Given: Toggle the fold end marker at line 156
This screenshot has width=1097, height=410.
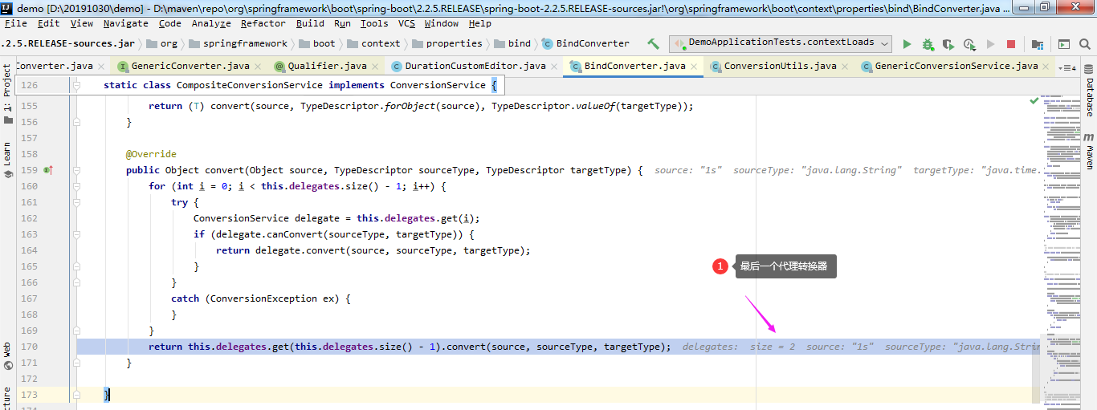Looking at the screenshot, I should [x=77, y=122].
